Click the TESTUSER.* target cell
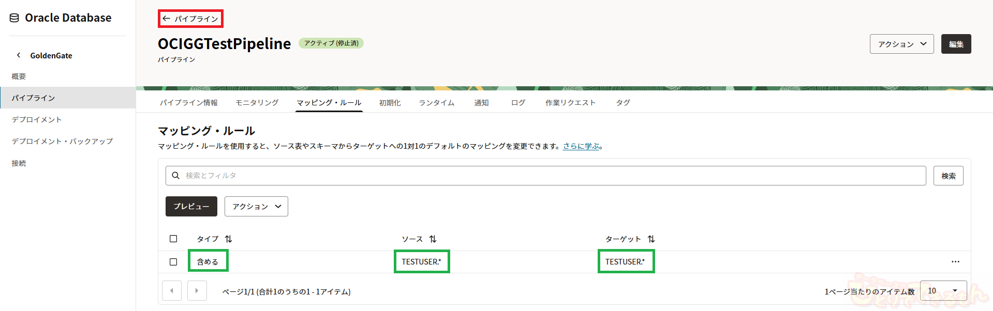The image size is (993, 311). 625,262
